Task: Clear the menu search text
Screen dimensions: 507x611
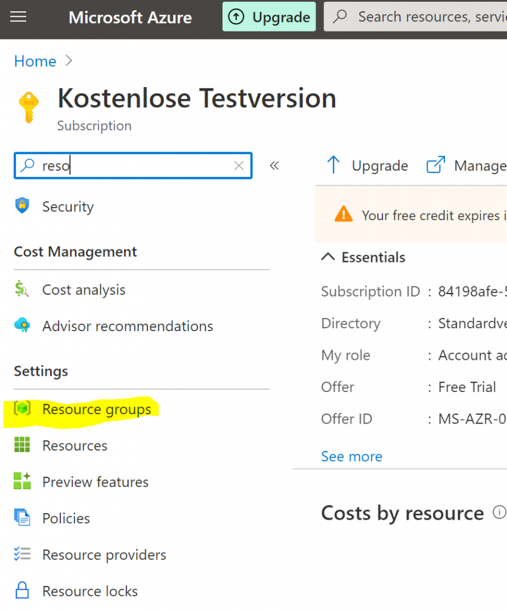Action: pyautogui.click(x=239, y=166)
